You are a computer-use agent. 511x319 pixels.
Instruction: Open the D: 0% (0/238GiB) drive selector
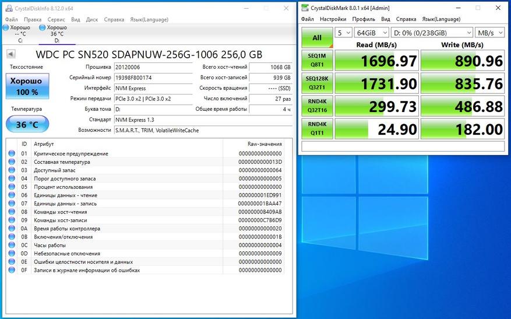tap(431, 33)
